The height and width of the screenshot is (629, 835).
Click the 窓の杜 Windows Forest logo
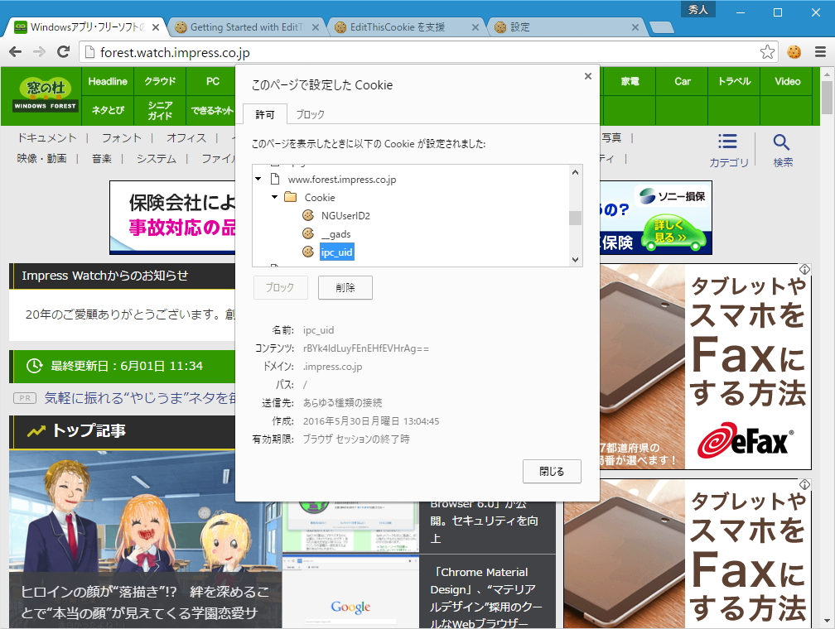(46, 95)
